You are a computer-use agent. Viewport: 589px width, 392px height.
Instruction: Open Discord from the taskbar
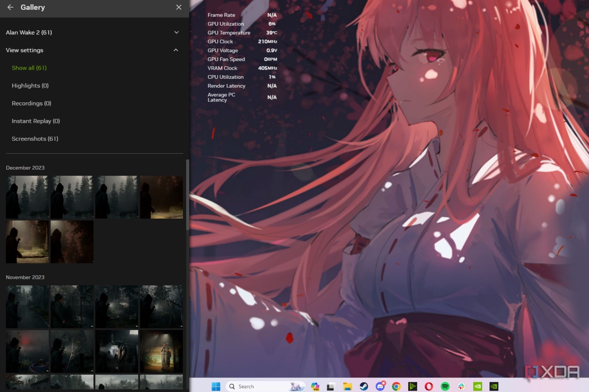[380, 386]
